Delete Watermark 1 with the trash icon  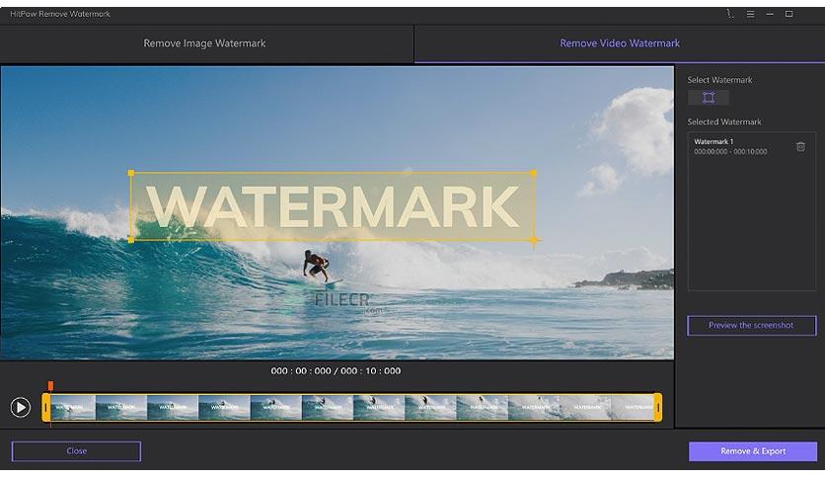[x=800, y=147]
